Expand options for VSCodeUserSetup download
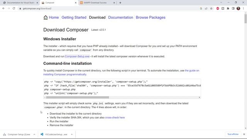The height and width of the screenshot is (139, 247). [x=72, y=134]
